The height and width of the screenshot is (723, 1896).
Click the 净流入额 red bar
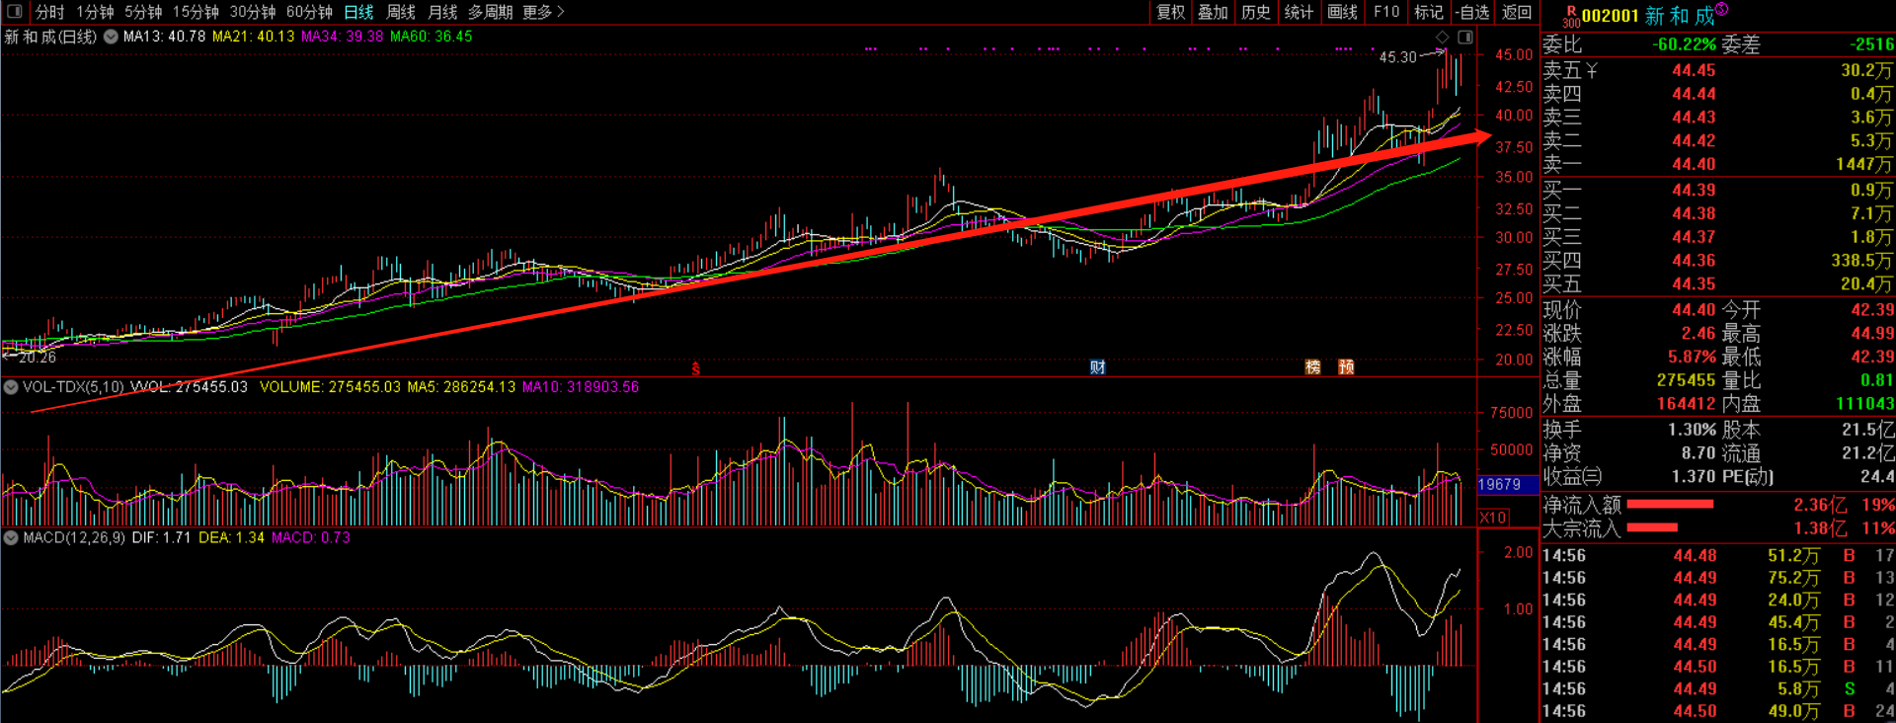(x=1670, y=505)
